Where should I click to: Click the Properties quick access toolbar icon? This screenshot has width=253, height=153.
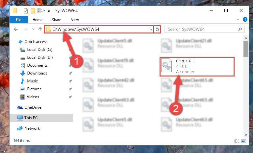(25, 11)
